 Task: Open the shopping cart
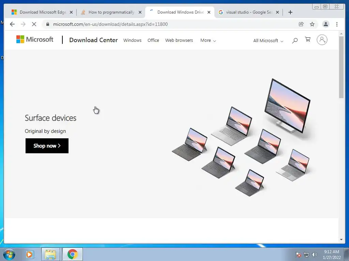click(308, 39)
